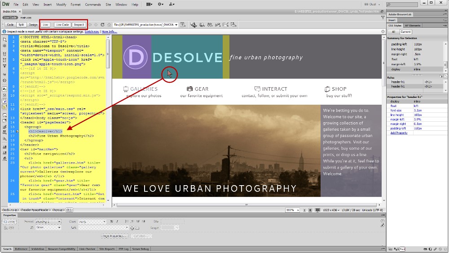This screenshot has width=449, height=253.
Task: Toggle Live Code button
Action: [x=62, y=25]
